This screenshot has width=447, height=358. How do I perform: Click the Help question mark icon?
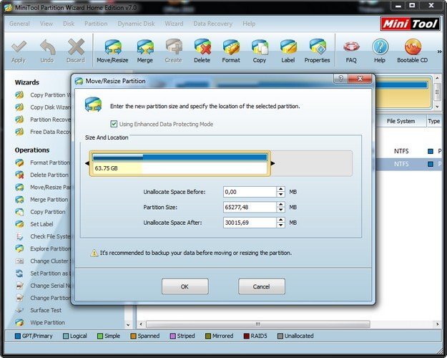tap(380, 47)
